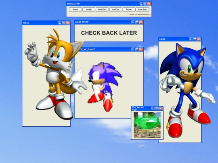The image size is (218, 163).
Task: Click the Sonic-Stuff navigation button
Action: click(142, 9)
